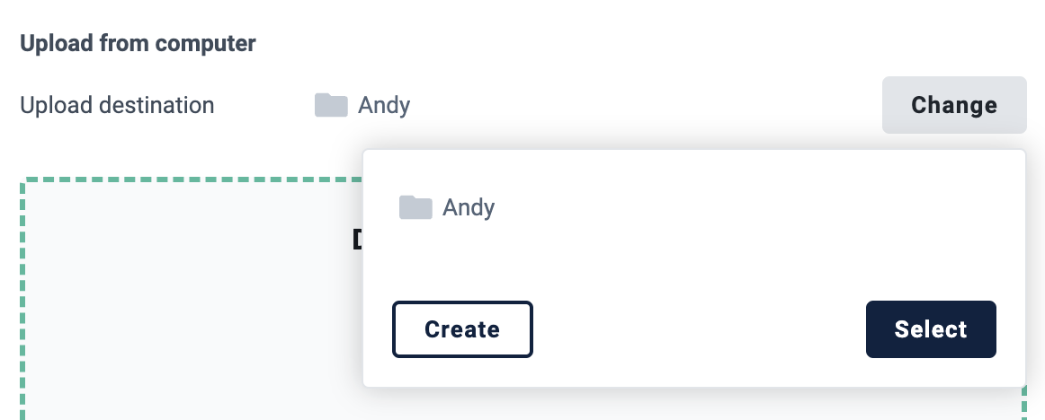
Task: Click the folder icon in the picker popup
Action: click(x=415, y=207)
